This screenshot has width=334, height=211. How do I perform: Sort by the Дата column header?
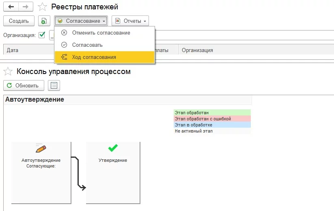click(x=13, y=50)
